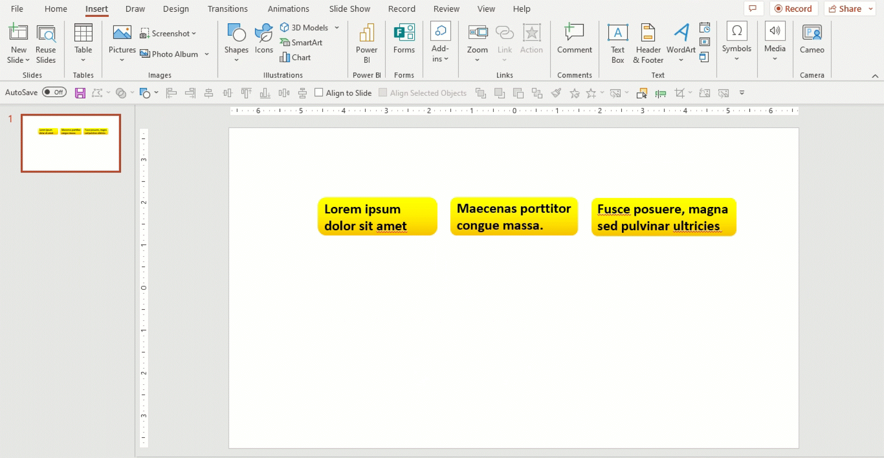The width and height of the screenshot is (884, 458).
Task: Insert a 3D Model
Action: click(305, 27)
